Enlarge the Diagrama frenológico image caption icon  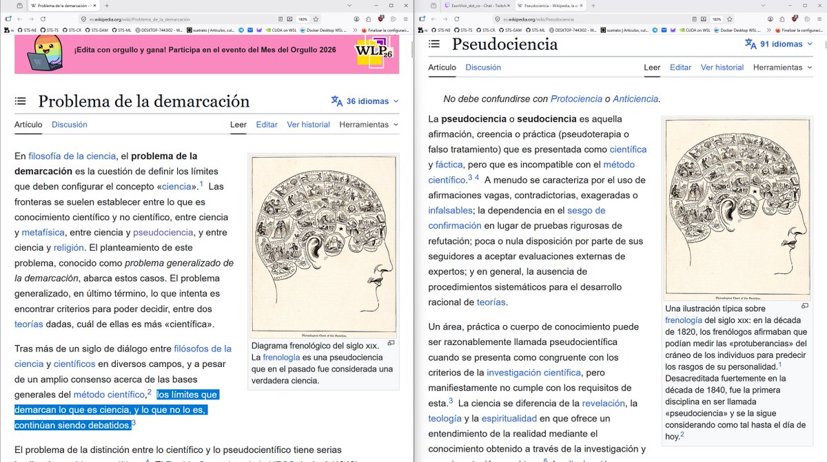click(391, 343)
